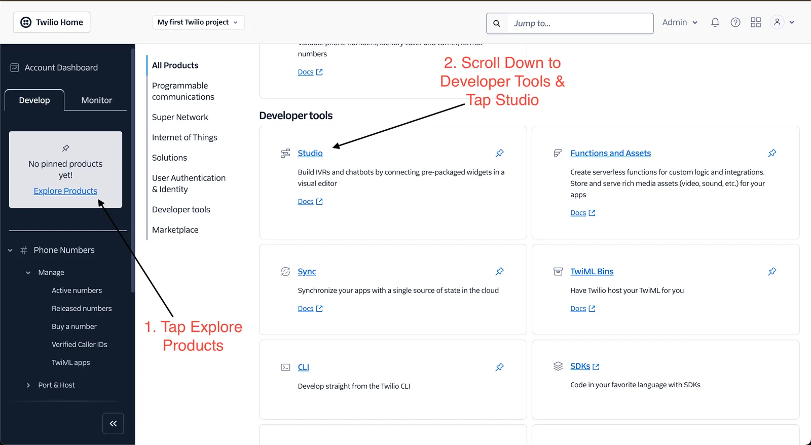The image size is (811, 445).
Task: Select All Products category
Action: [x=175, y=65]
